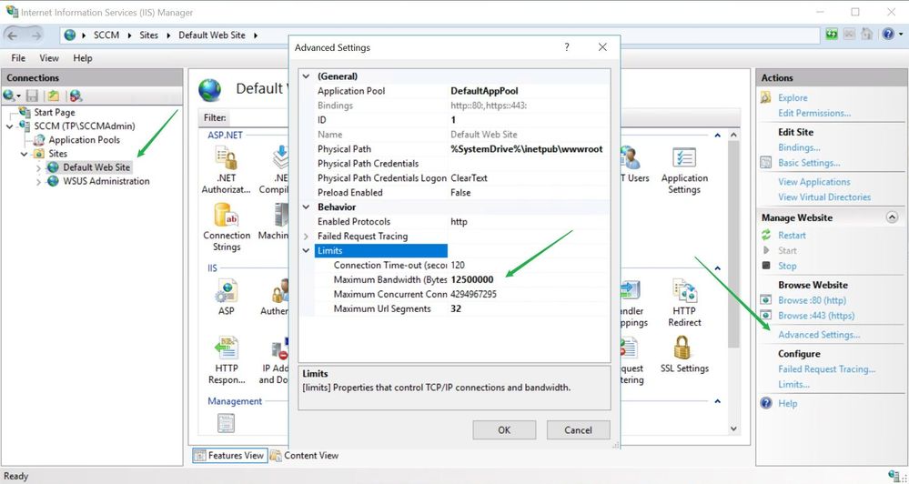Viewport: 909px width, 484px height.
Task: Open Failed Request Tracing link under Configure
Action: click(x=826, y=368)
